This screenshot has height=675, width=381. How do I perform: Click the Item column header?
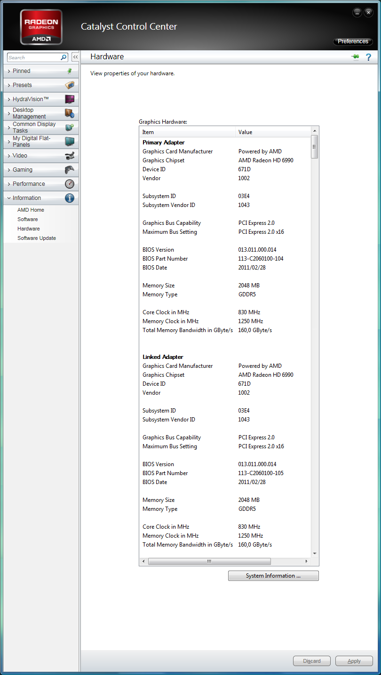187,132
